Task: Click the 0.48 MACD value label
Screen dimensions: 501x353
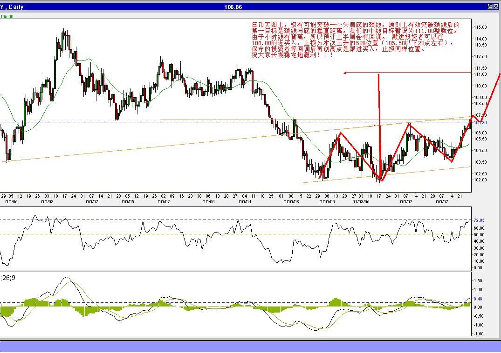Action: tap(478, 299)
